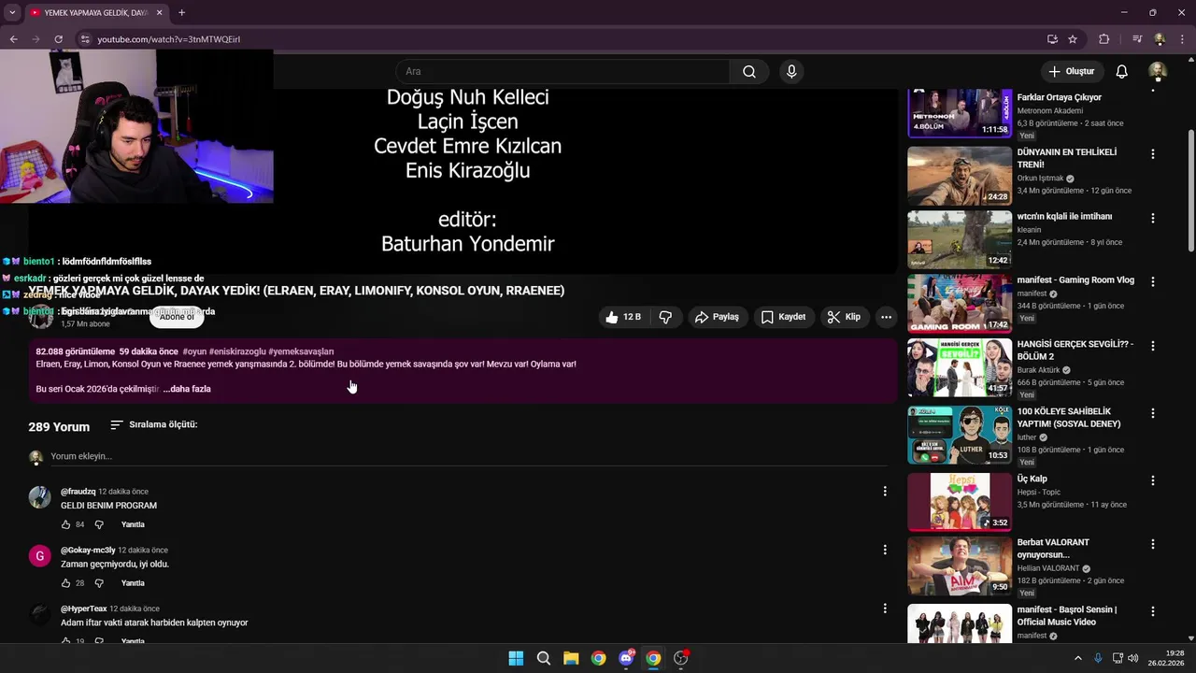Viewport: 1196px width, 673px height.
Task: Open File Explorer from the taskbar
Action: pos(571,658)
